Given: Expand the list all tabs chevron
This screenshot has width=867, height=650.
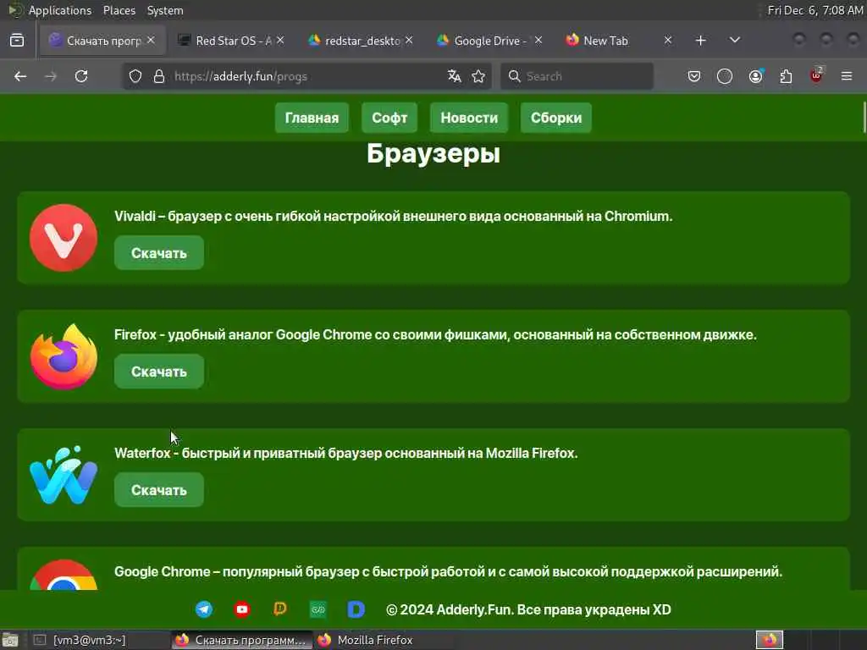Looking at the screenshot, I should click(735, 41).
